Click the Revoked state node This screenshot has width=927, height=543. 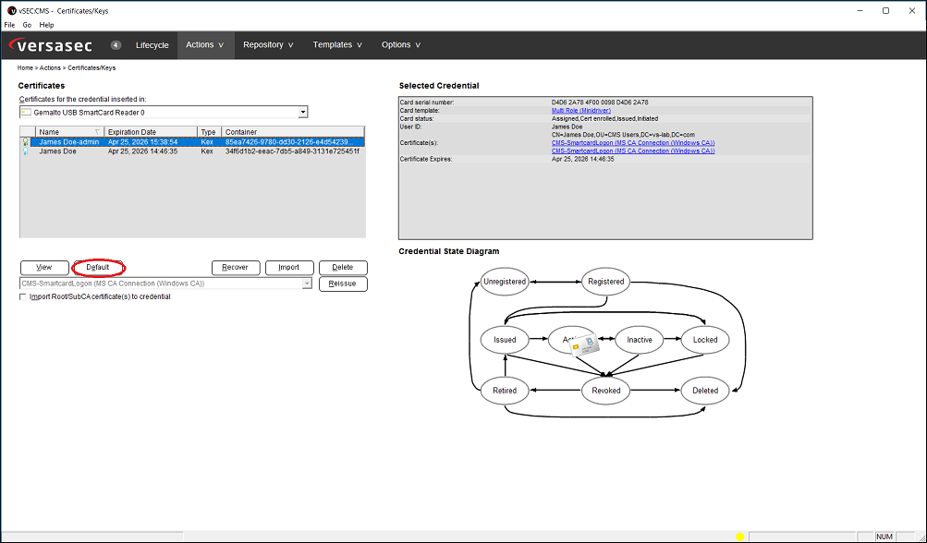[606, 391]
